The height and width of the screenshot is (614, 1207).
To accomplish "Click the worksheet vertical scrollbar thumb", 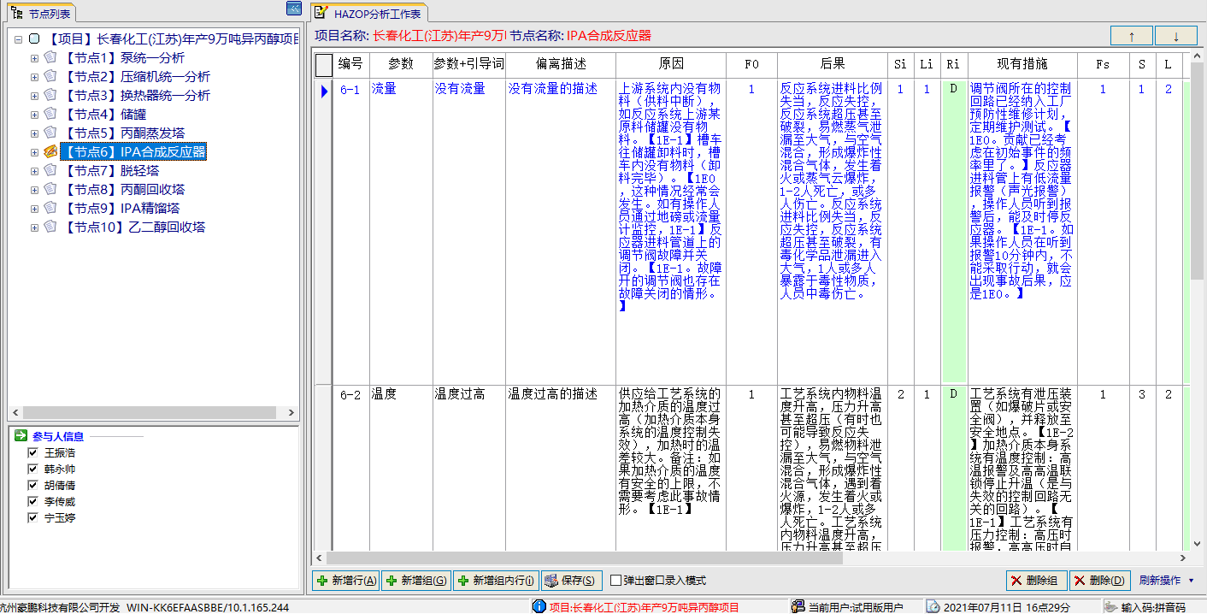I will [x=1197, y=170].
